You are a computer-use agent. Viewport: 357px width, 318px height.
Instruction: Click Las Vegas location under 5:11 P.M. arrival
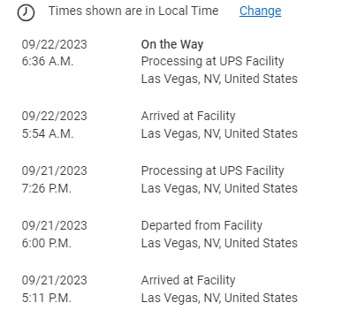(219, 298)
